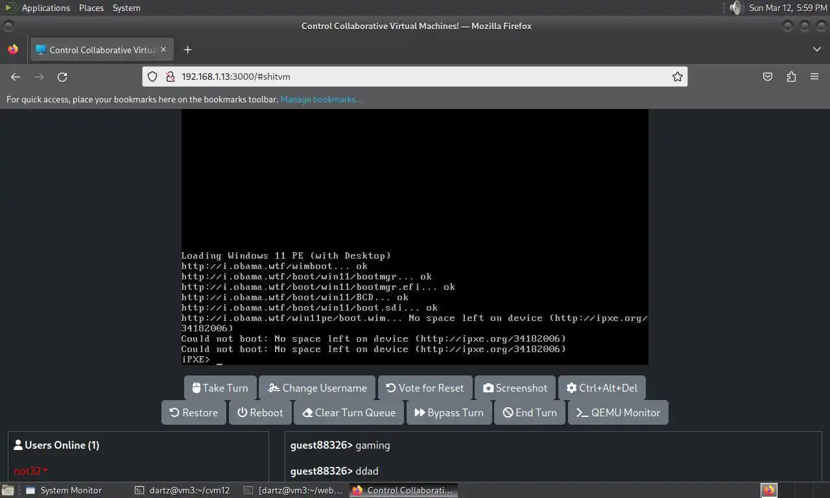Clear Turn Queue
The height and width of the screenshot is (498, 830).
[349, 412]
